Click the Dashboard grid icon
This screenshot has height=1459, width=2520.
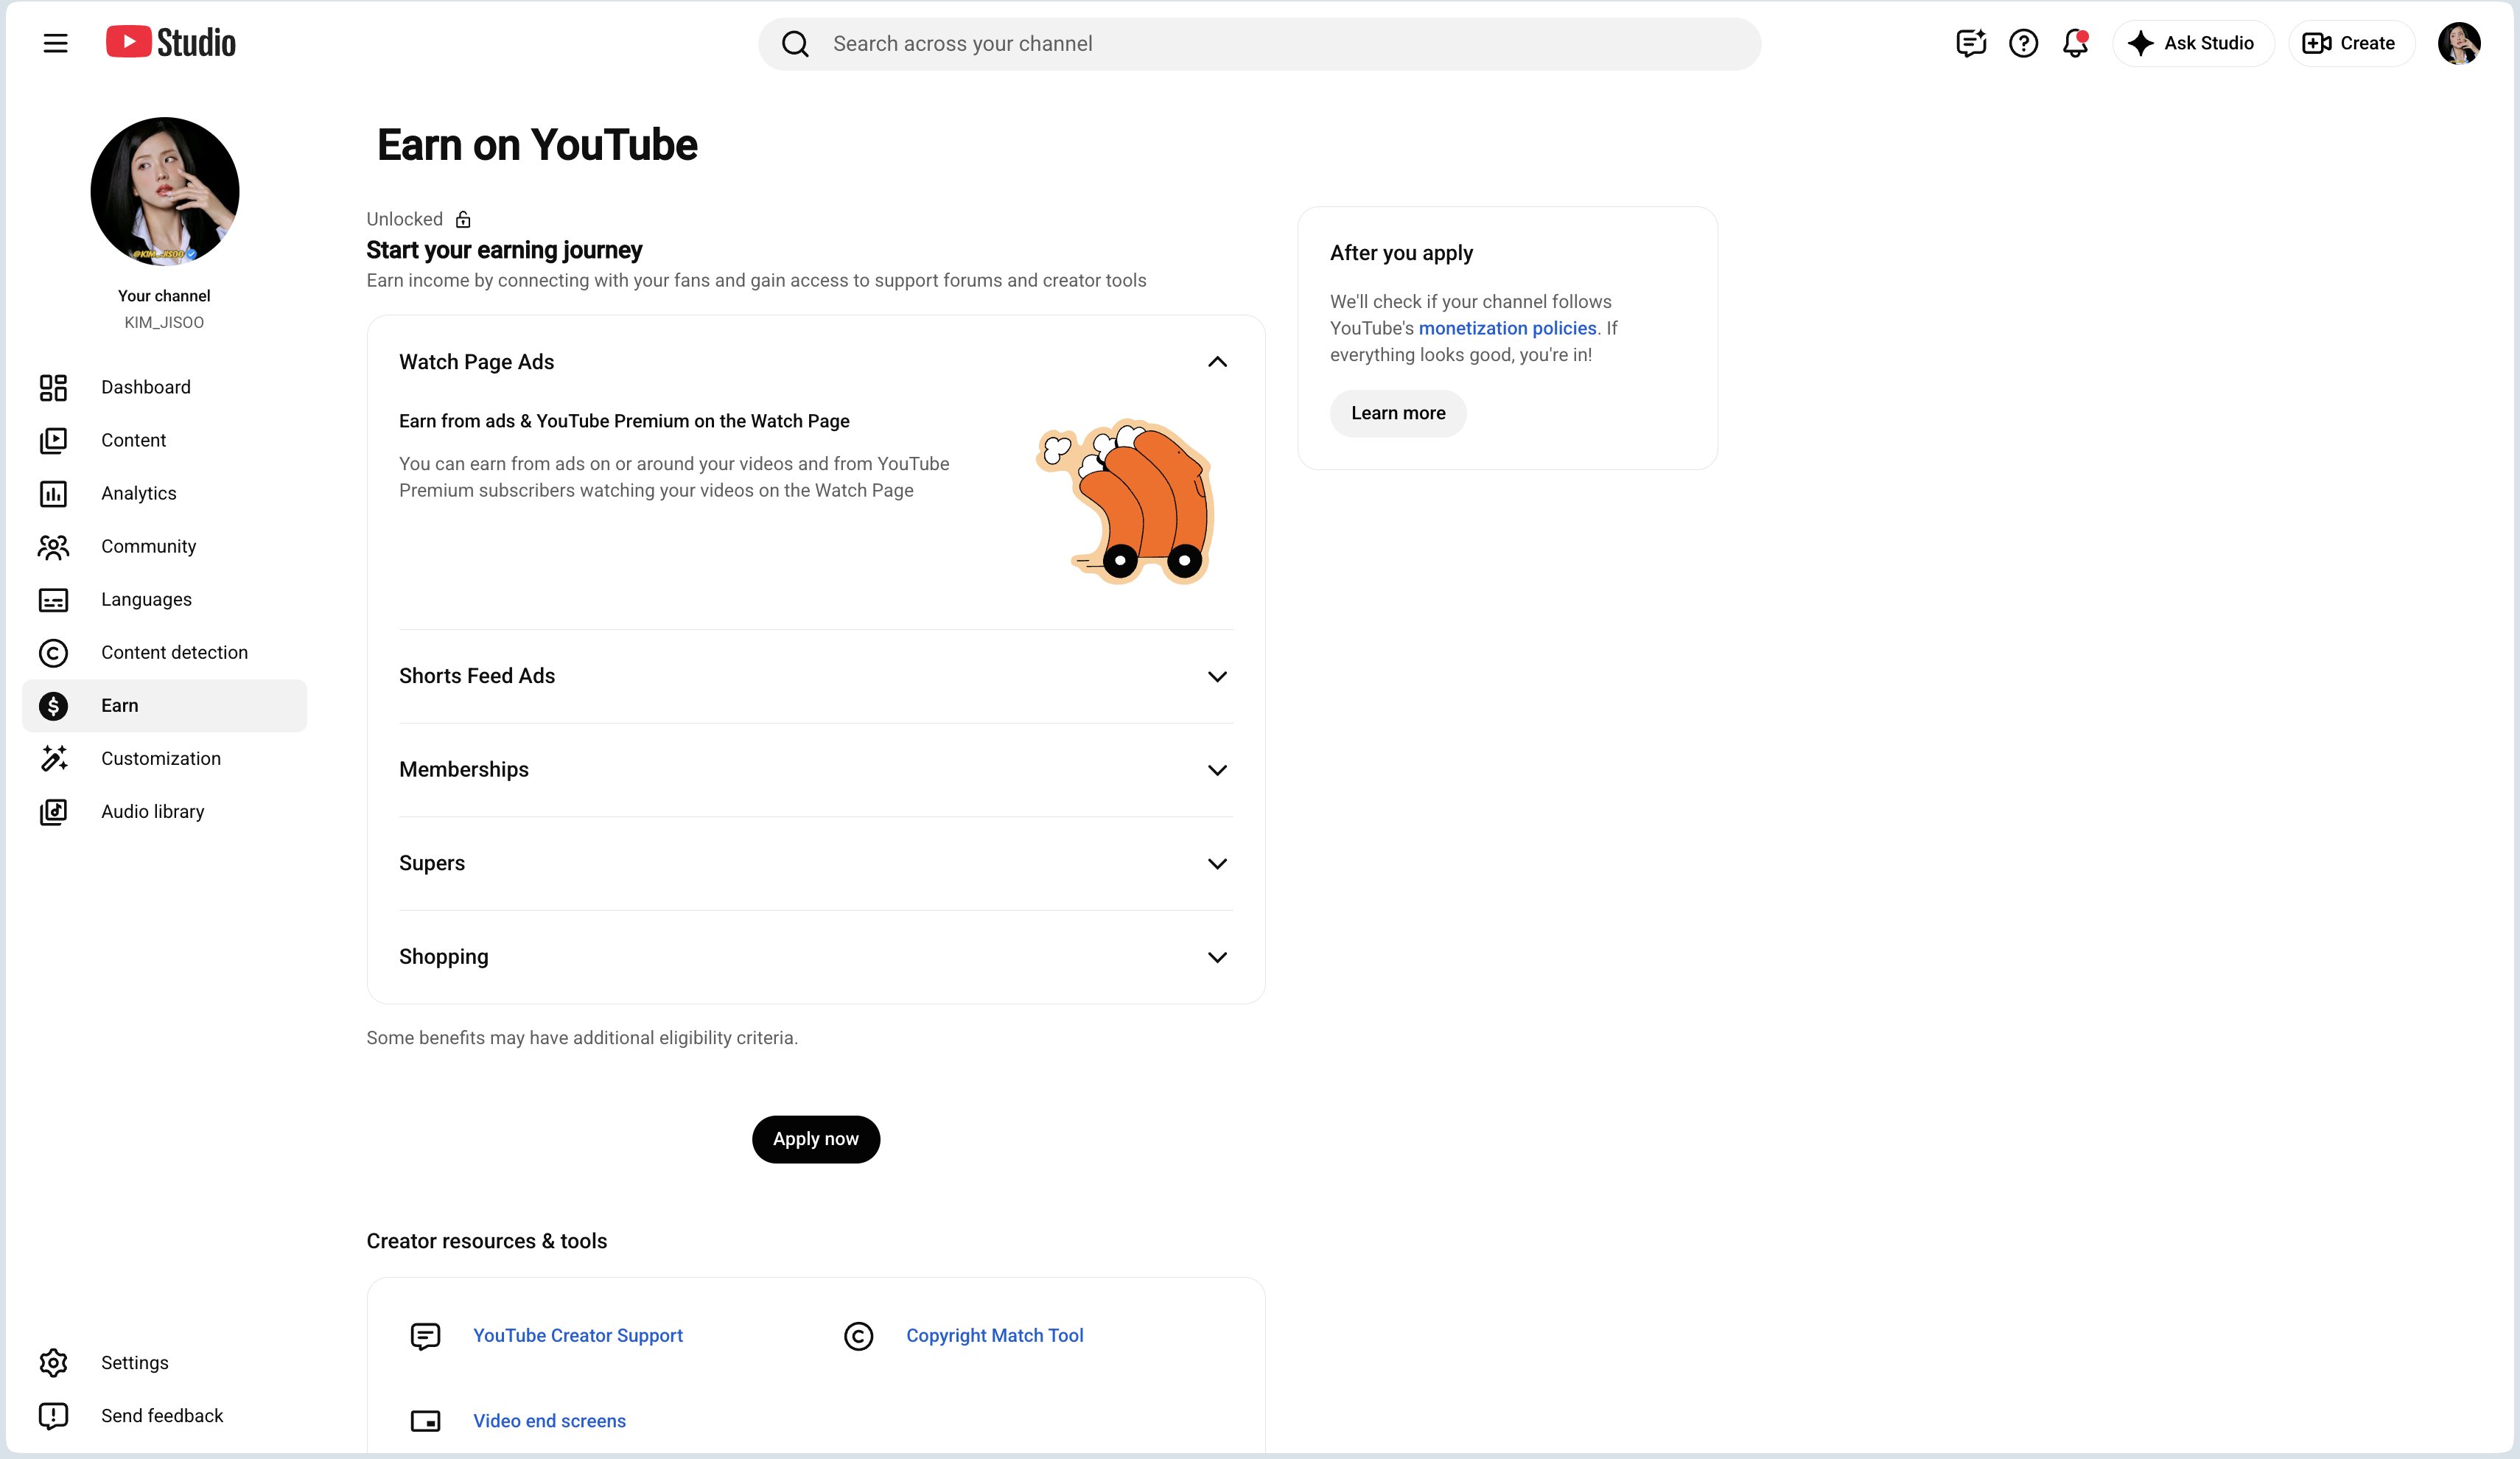[x=53, y=387]
